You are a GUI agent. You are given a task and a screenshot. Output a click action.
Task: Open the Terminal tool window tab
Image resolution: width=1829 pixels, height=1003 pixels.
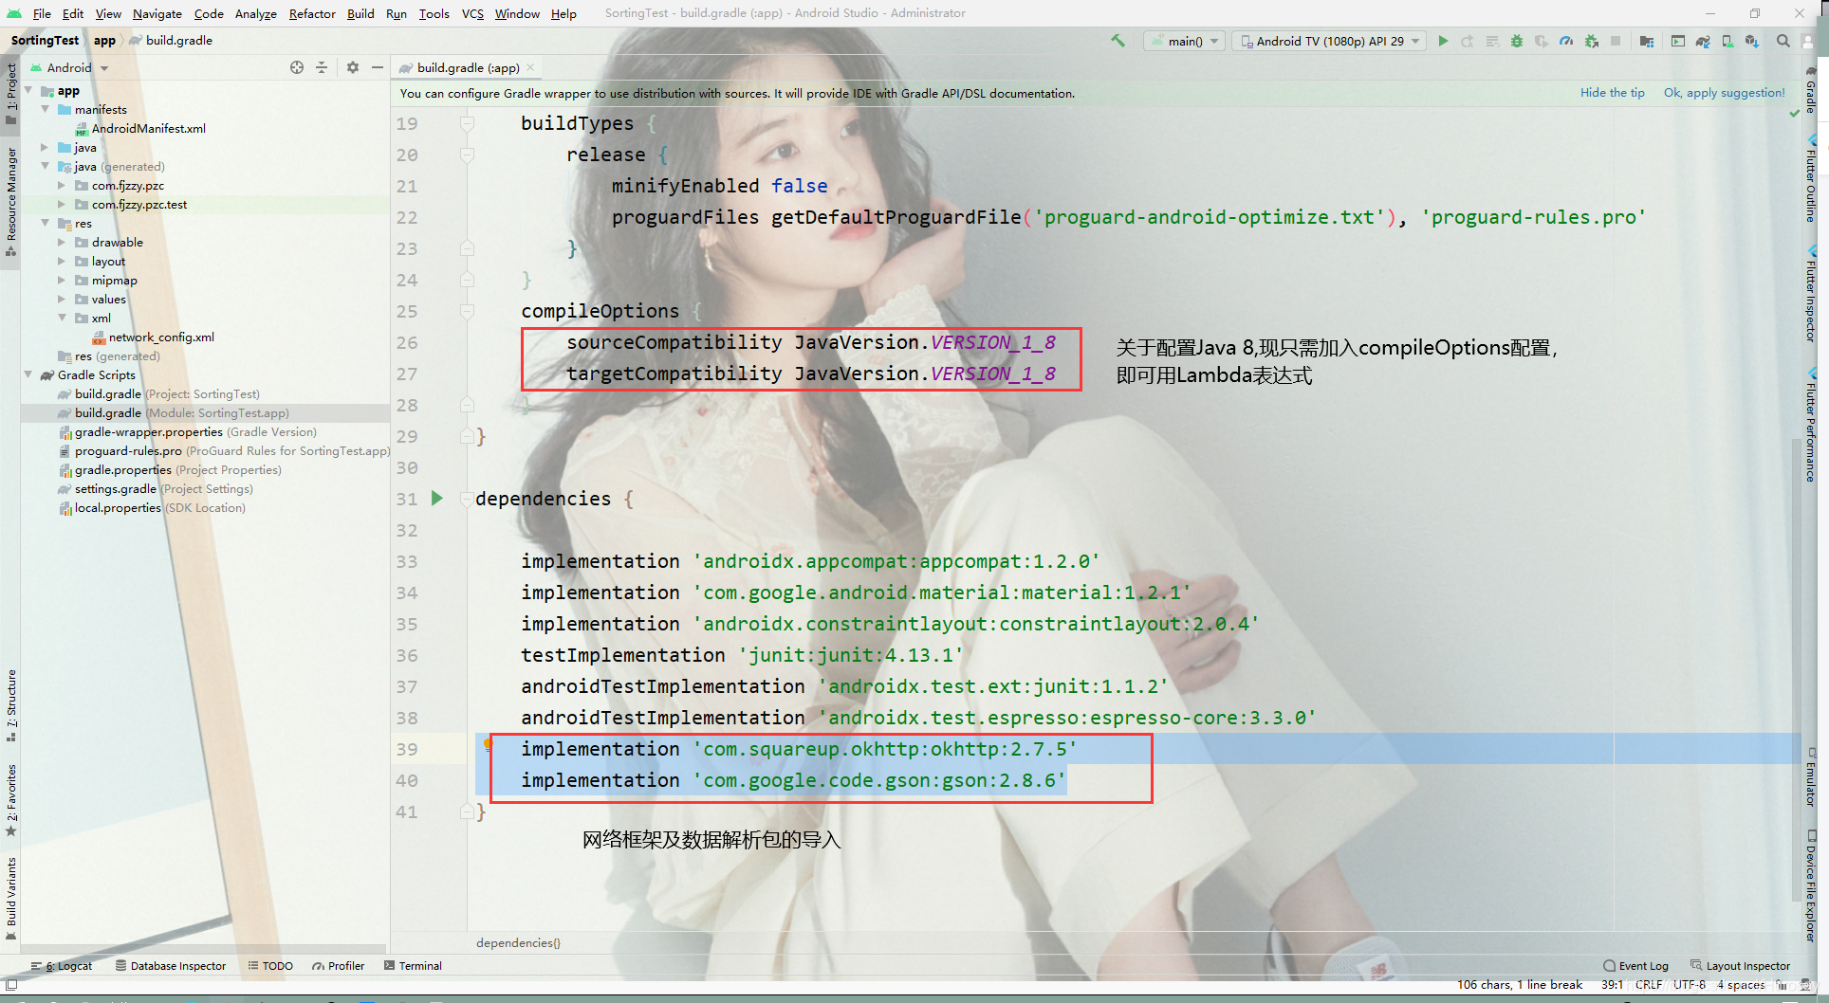coord(414,966)
